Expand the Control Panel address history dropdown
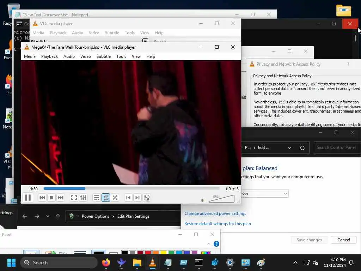361x271 pixels. click(x=289, y=148)
